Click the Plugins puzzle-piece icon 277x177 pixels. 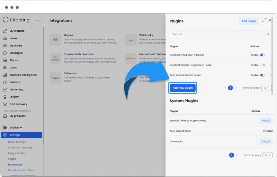pos(55,39)
